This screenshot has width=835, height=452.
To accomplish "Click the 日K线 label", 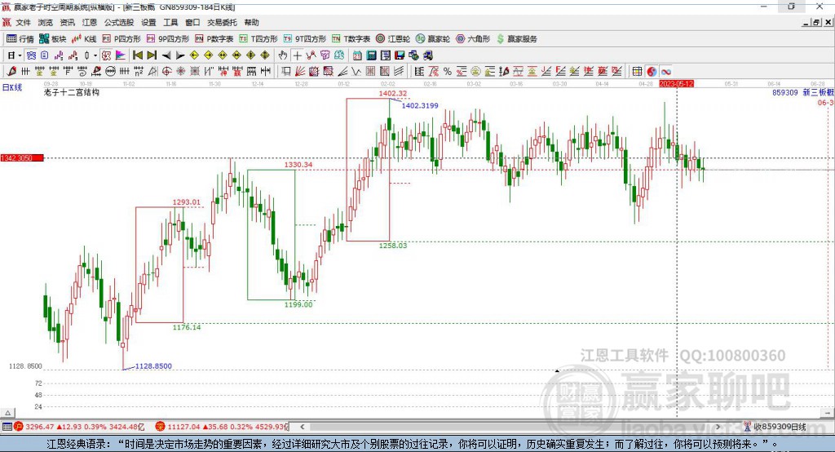I will click(x=12, y=87).
